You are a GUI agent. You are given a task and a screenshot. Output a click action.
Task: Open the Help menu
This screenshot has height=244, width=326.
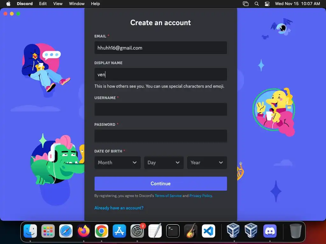(x=96, y=3)
